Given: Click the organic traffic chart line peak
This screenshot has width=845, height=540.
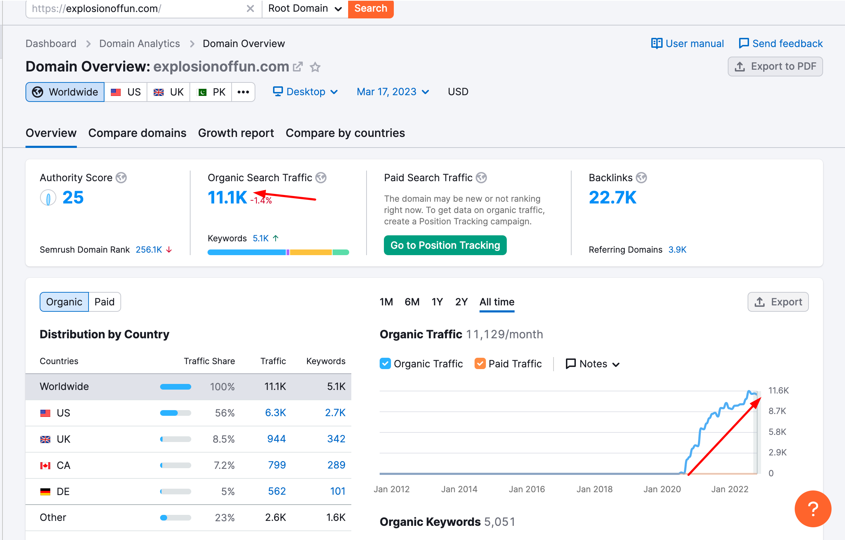Looking at the screenshot, I should (749, 391).
